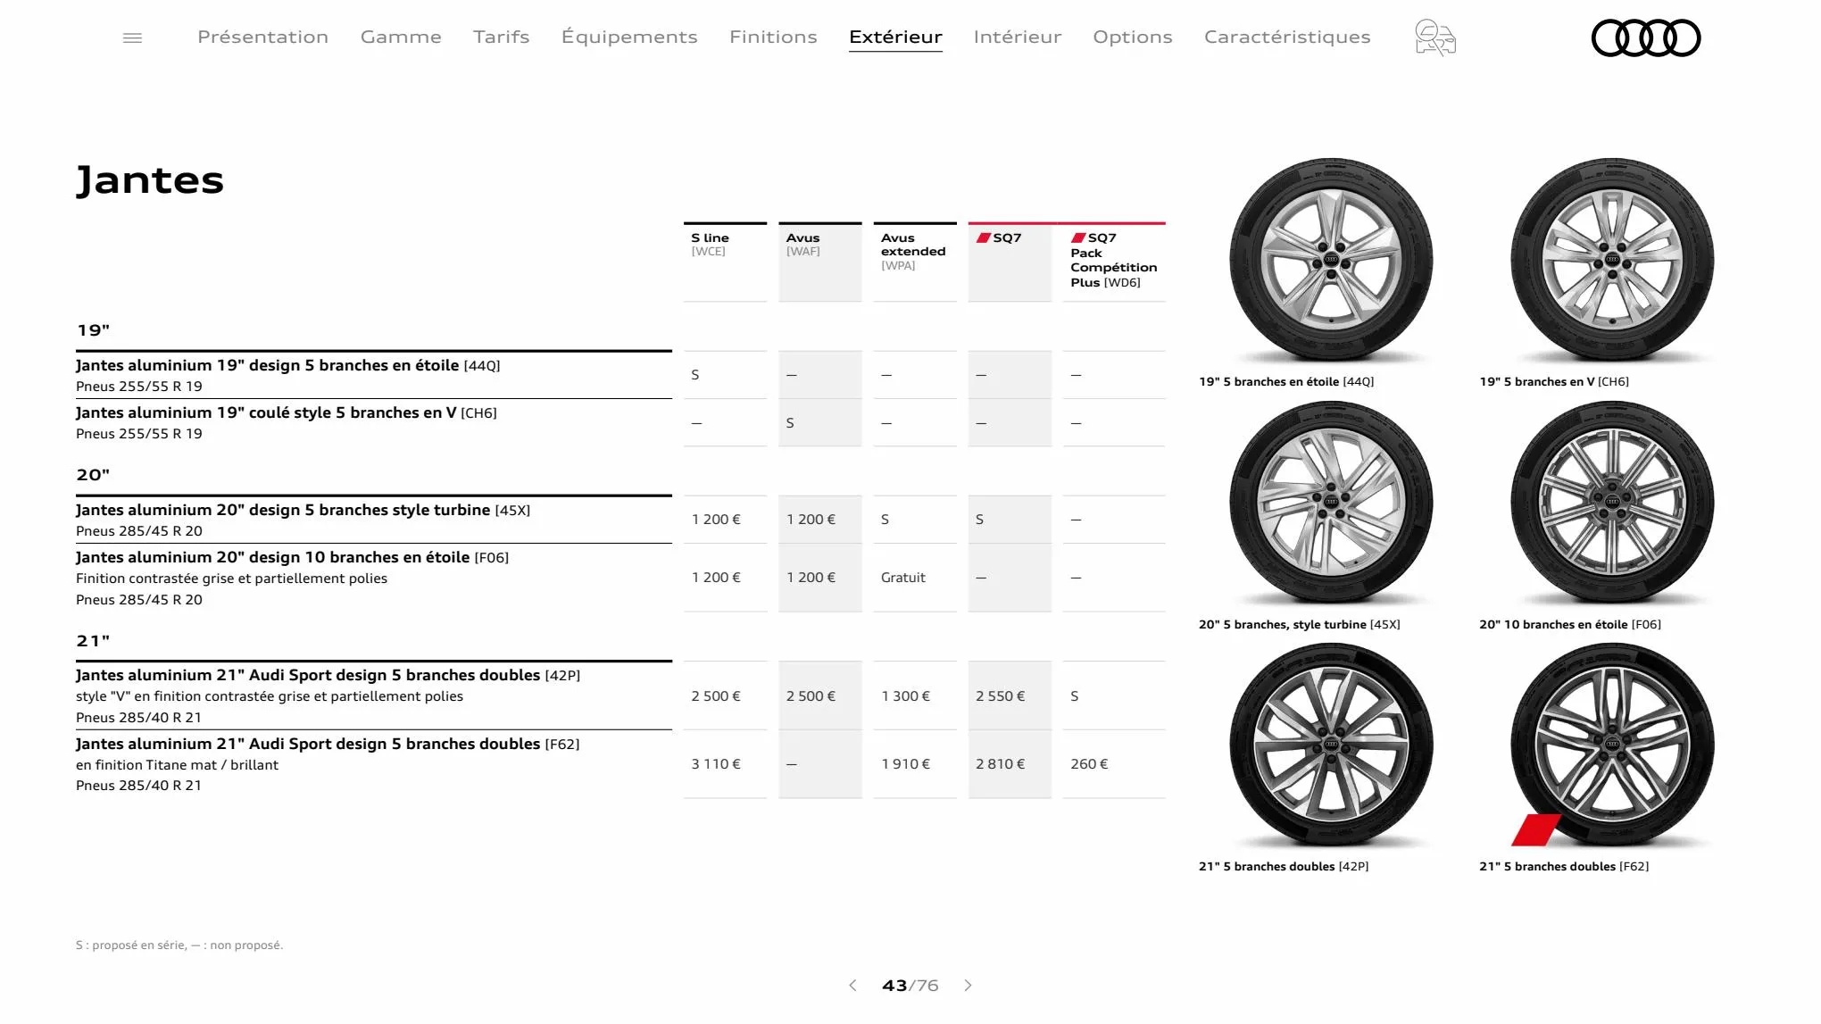The height and width of the screenshot is (1024, 1821).
Task: Select the Extérieur tab
Action: pos(895,37)
